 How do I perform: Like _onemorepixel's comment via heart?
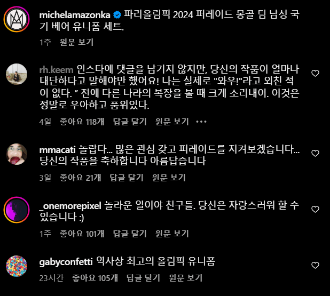tap(315, 209)
